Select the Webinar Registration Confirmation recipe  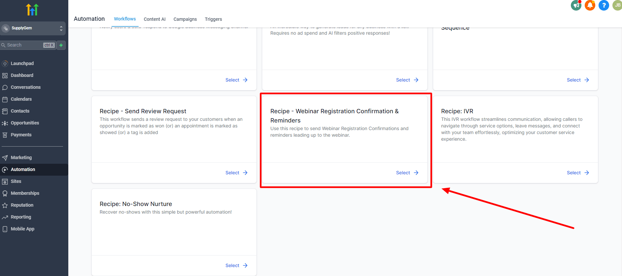click(x=407, y=173)
